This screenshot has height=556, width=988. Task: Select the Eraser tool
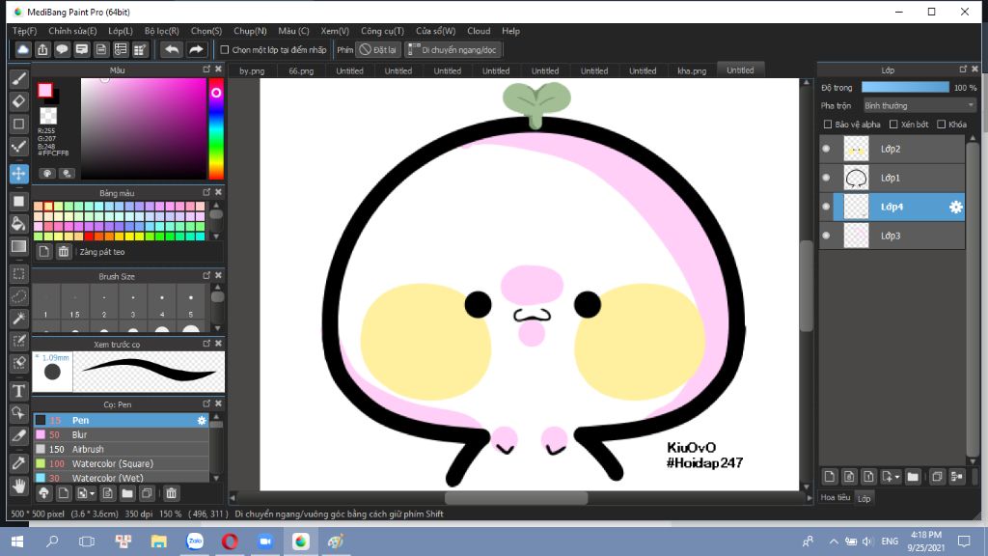pos(18,101)
